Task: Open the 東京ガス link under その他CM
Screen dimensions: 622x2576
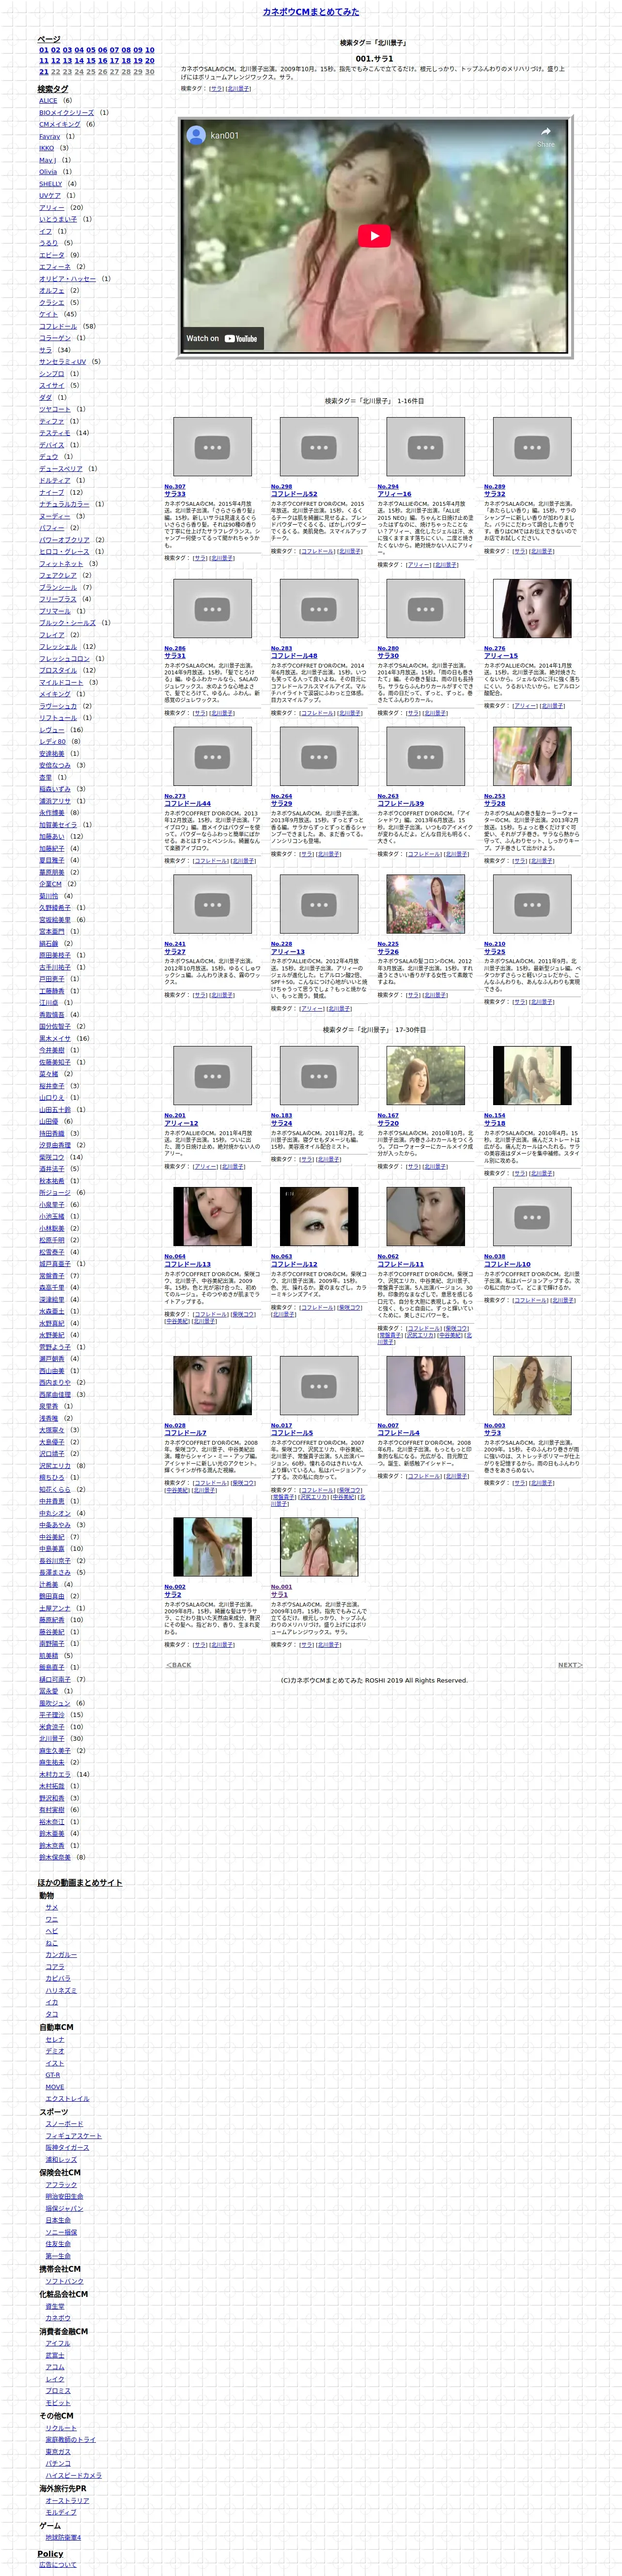Action: [58, 2451]
